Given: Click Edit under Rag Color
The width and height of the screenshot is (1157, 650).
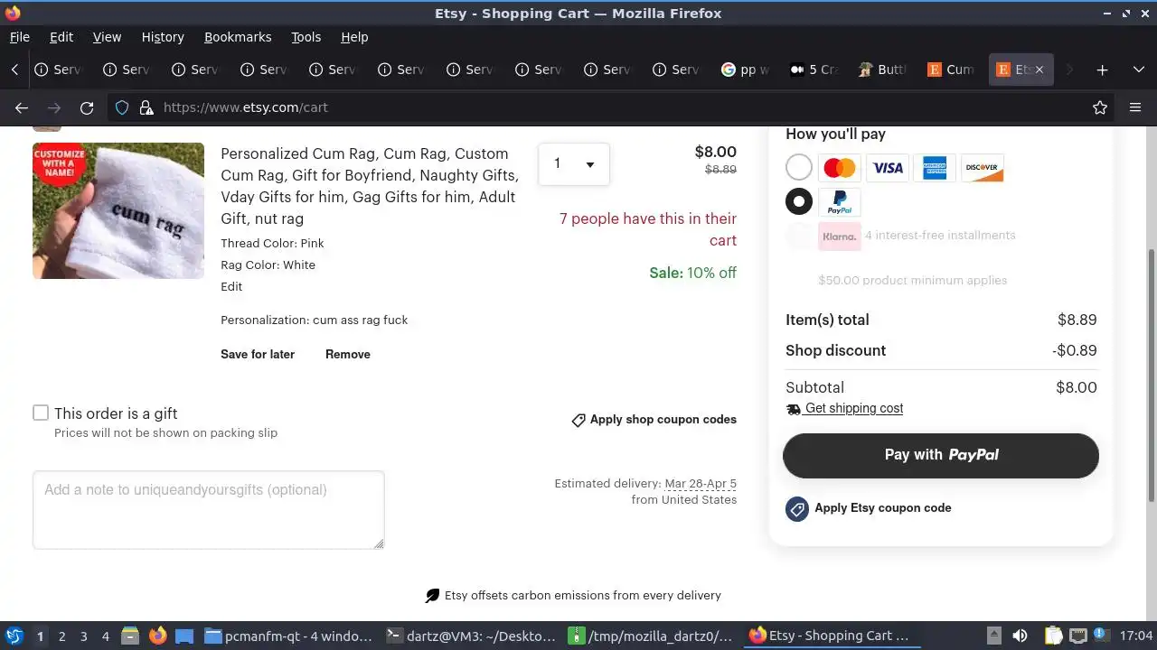Looking at the screenshot, I should pos(231,287).
